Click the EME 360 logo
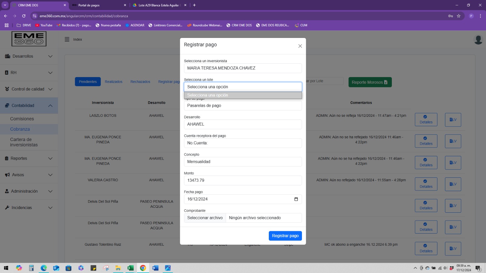486x273 pixels. coord(29,39)
